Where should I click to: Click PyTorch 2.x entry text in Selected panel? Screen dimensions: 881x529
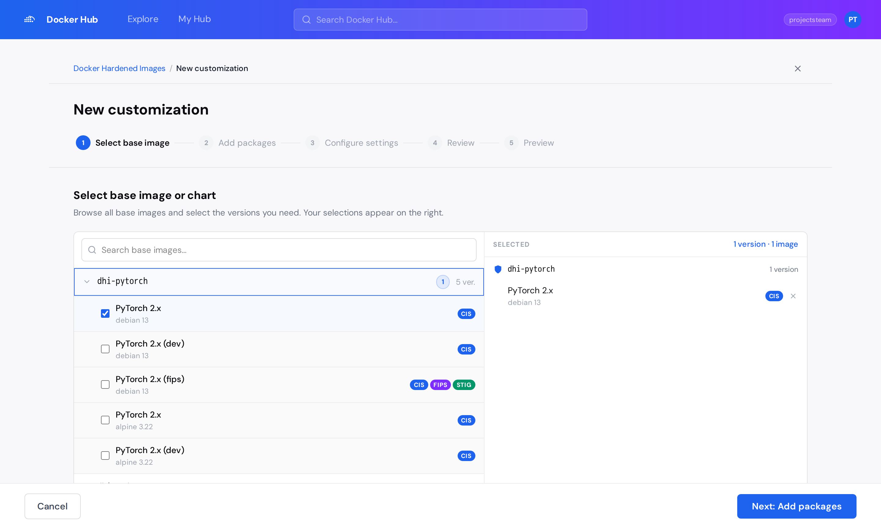tap(530, 291)
